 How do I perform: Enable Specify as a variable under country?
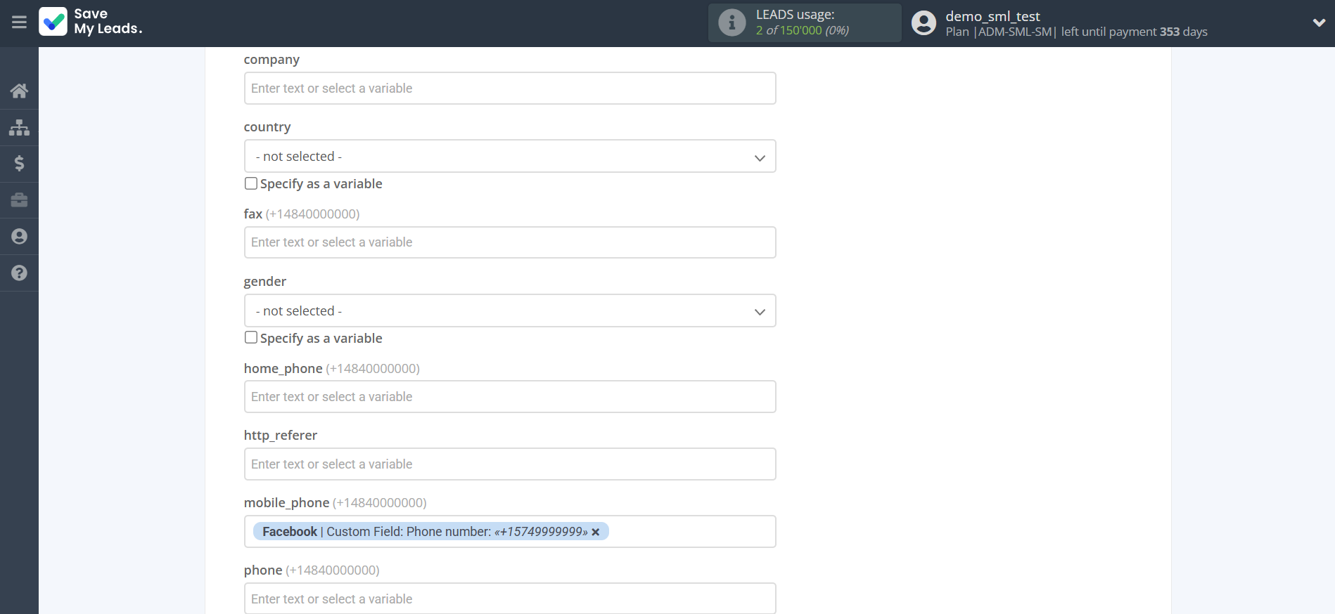(x=251, y=183)
